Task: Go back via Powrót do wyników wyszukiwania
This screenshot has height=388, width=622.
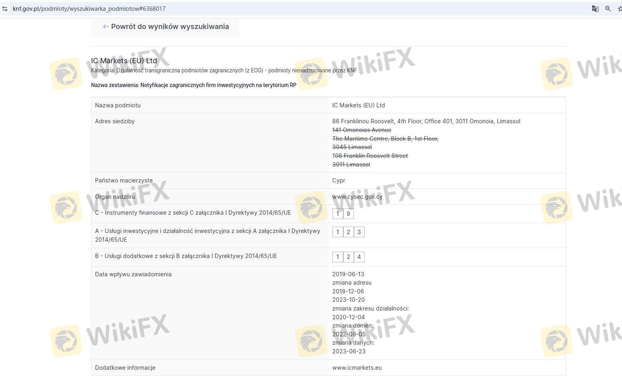Action: [170, 27]
